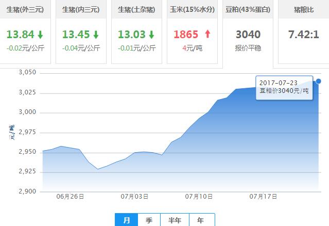
Task: Click the 报价平稳 status text
Action: coord(248,48)
